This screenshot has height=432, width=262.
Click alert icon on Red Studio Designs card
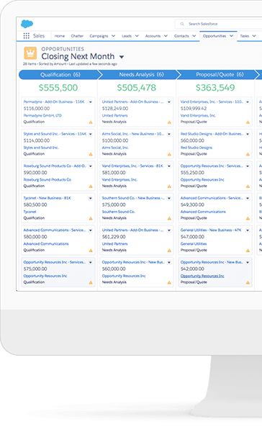248,154
